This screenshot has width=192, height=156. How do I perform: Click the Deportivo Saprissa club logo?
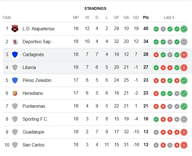(x=15, y=42)
